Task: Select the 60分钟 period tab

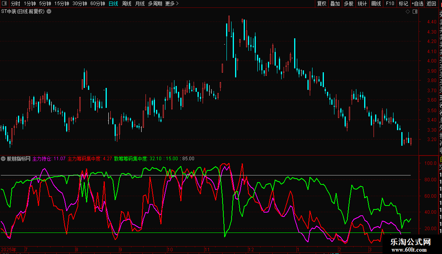Action: point(98,4)
